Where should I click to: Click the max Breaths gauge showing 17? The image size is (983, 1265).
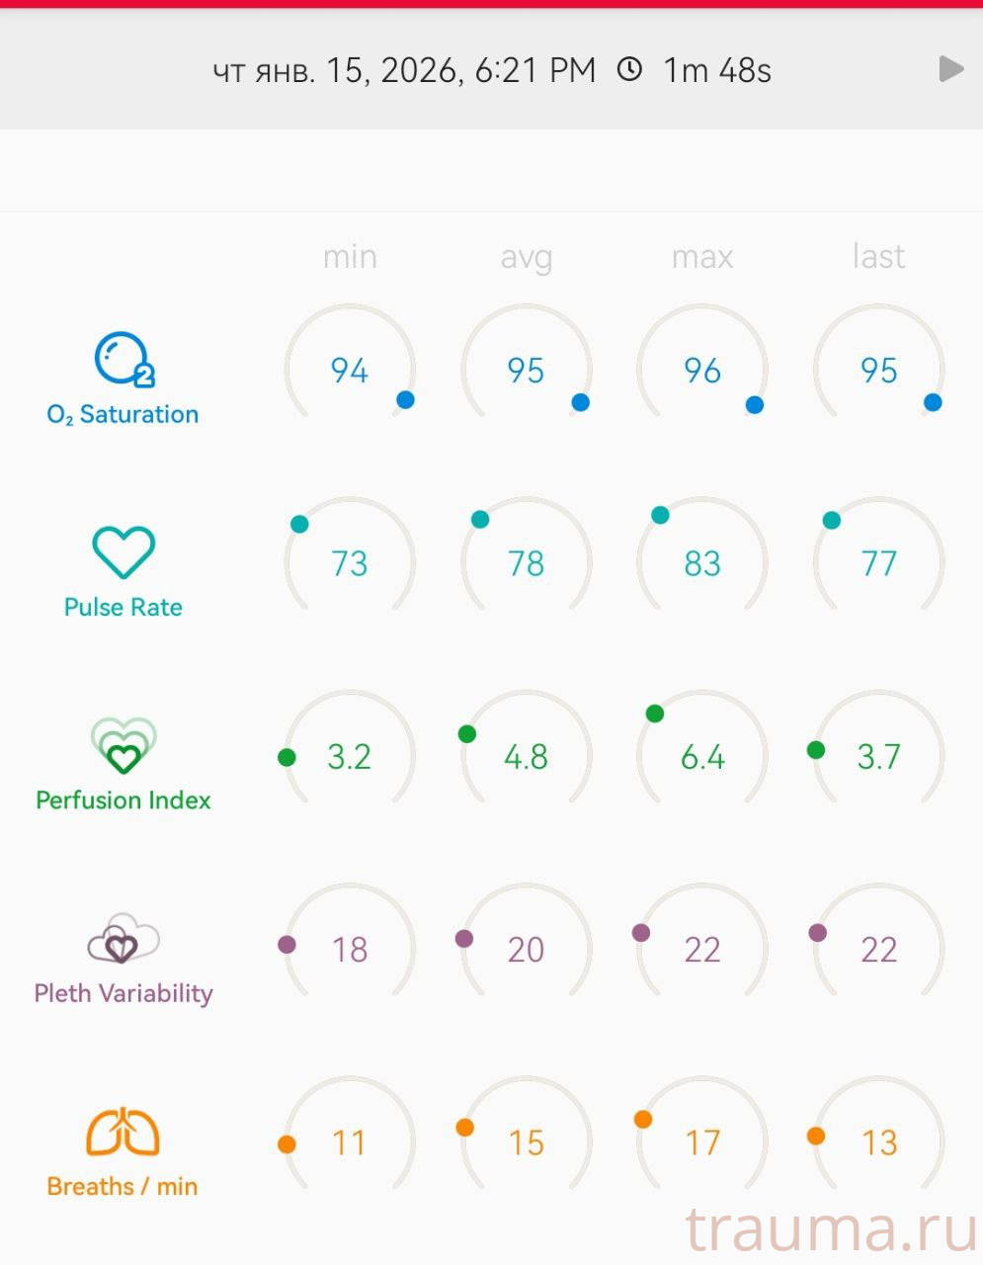(x=702, y=1142)
